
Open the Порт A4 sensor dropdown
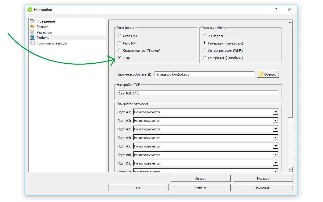pos(275,138)
